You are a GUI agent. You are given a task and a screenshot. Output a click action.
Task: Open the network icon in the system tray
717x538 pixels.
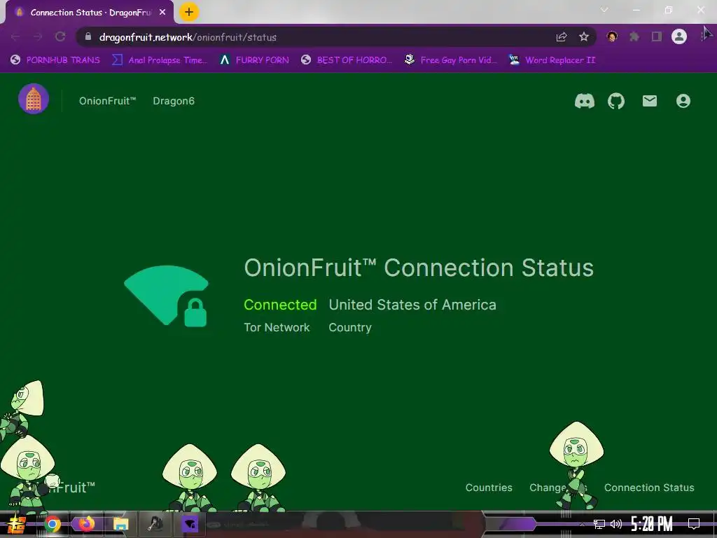click(x=599, y=524)
